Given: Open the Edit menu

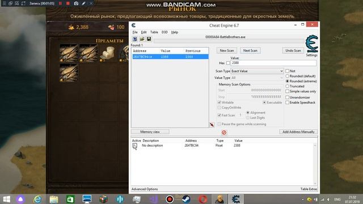Looking at the screenshot, I should point(143,32).
